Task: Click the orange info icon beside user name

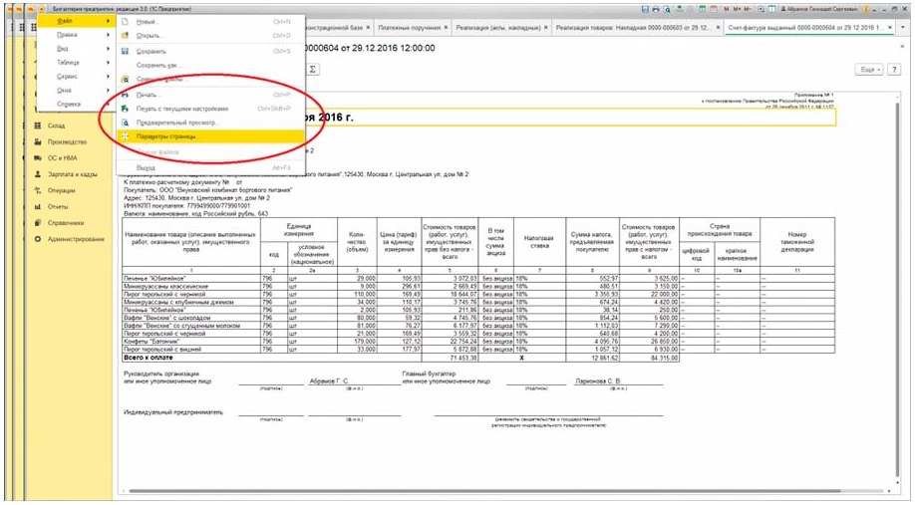Action: pos(866,9)
